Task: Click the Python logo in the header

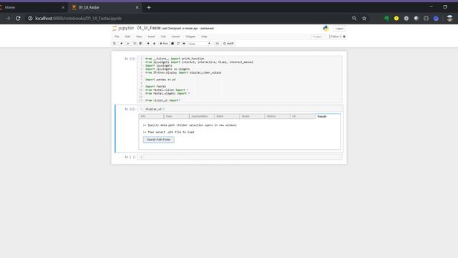Action: point(326,28)
